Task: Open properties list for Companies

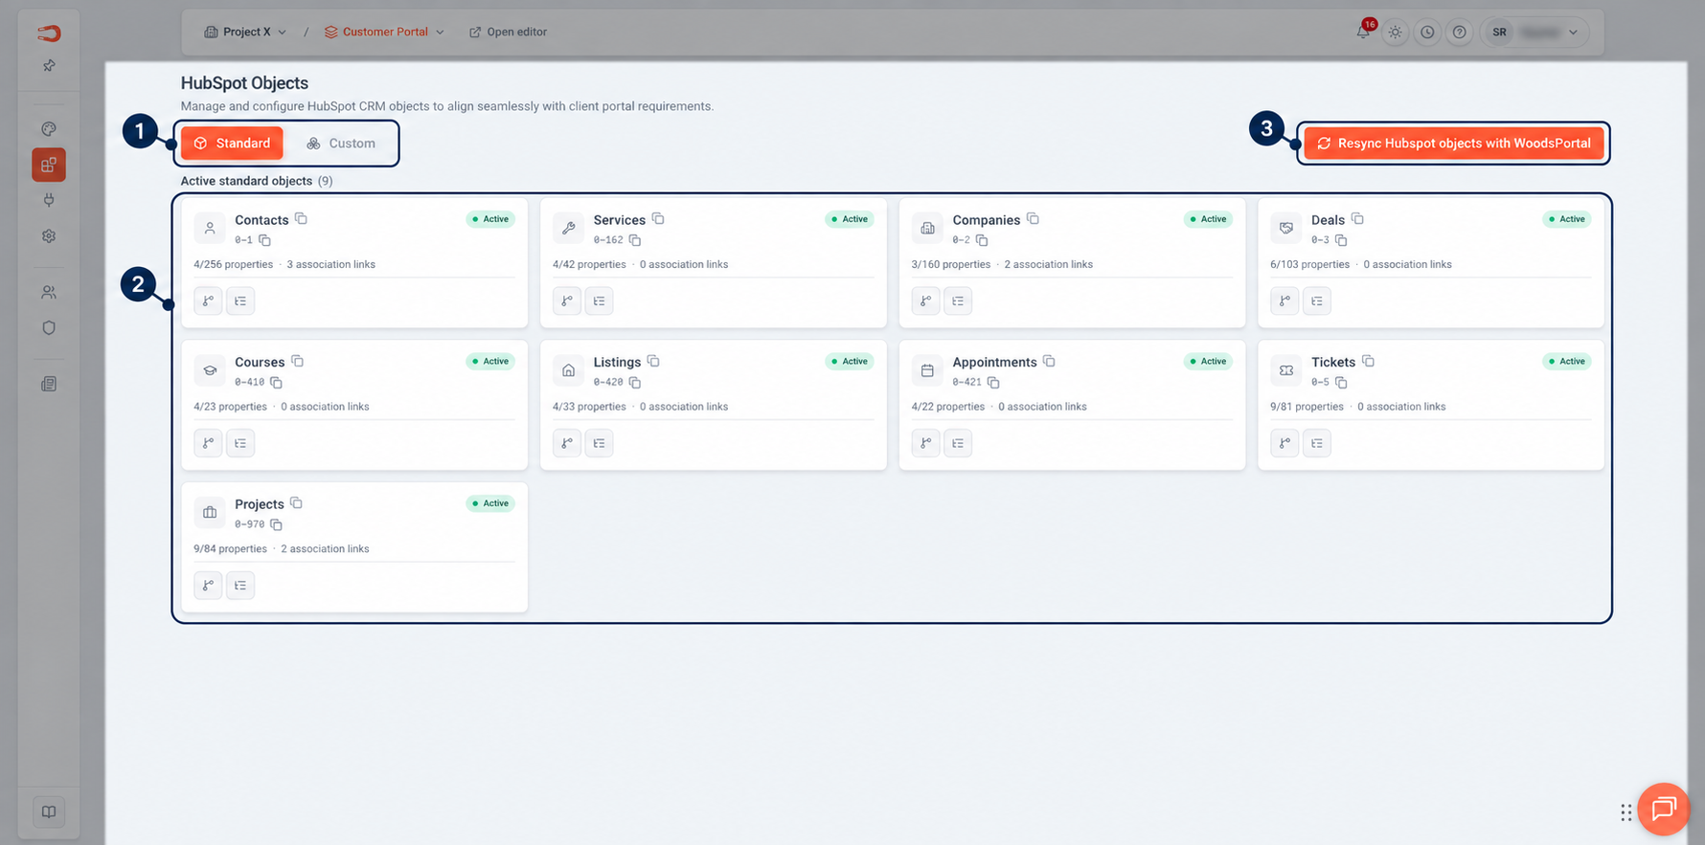Action: tap(958, 300)
